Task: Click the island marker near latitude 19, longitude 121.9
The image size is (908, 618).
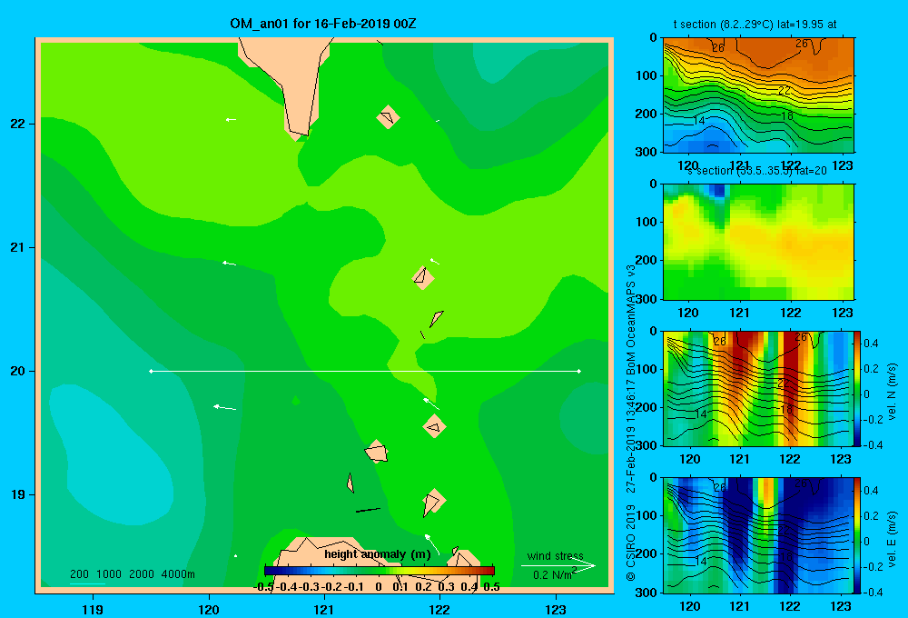Action: [434, 501]
